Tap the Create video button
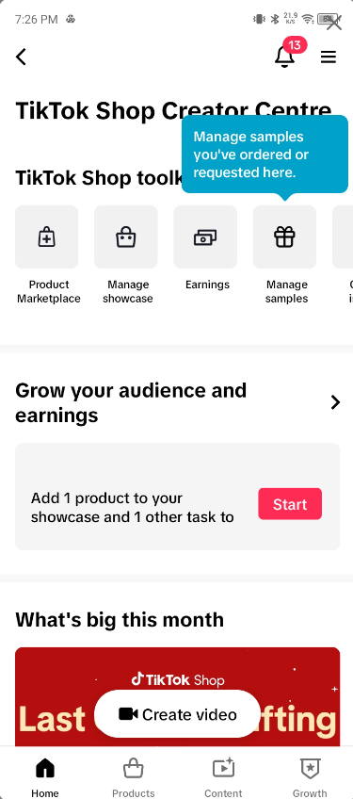 click(177, 714)
